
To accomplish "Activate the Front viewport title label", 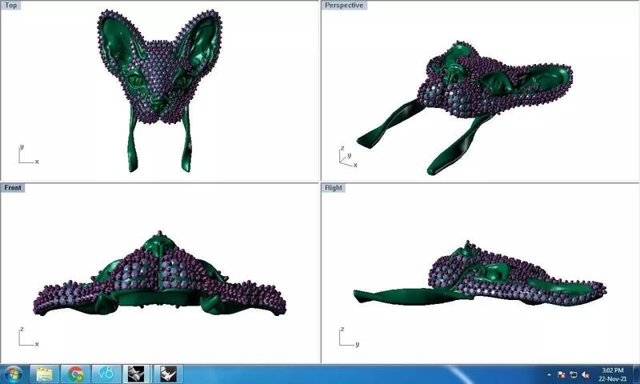I will click(x=13, y=188).
